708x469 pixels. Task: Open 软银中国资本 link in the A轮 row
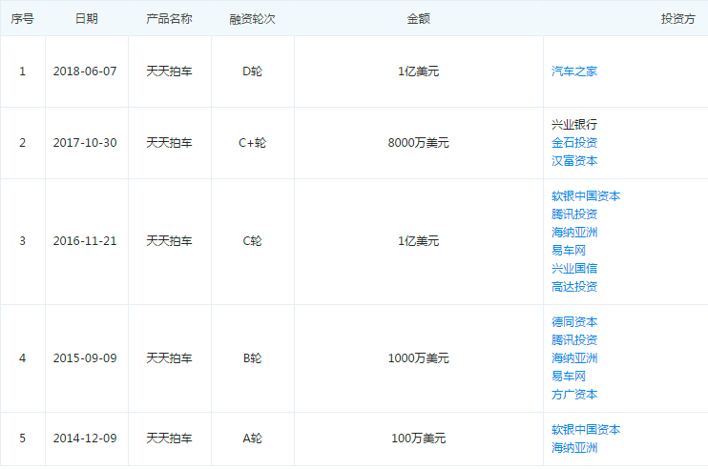point(586,429)
